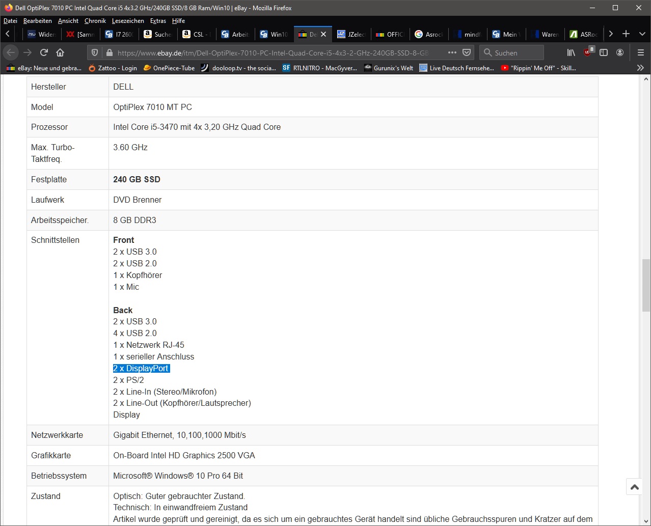This screenshot has width=651, height=526.
Task: Open eBay: Neue und gebra... bookmark
Action: tap(44, 68)
